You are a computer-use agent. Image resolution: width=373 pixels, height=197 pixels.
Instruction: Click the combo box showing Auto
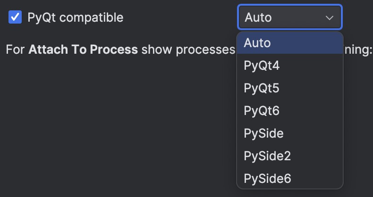click(289, 18)
